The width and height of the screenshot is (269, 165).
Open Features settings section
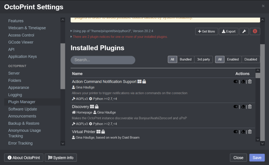coord(16,21)
